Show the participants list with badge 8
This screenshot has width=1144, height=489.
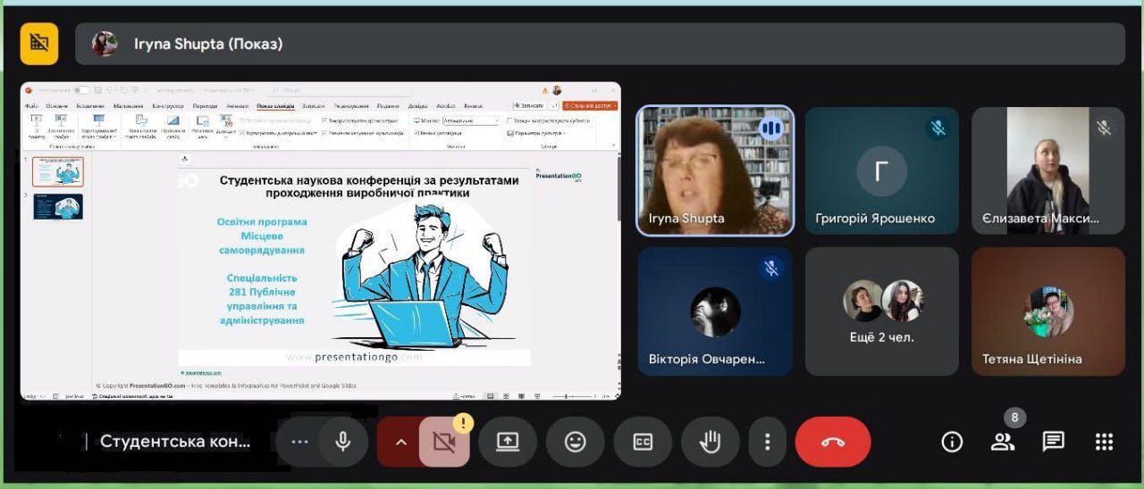point(1003,442)
